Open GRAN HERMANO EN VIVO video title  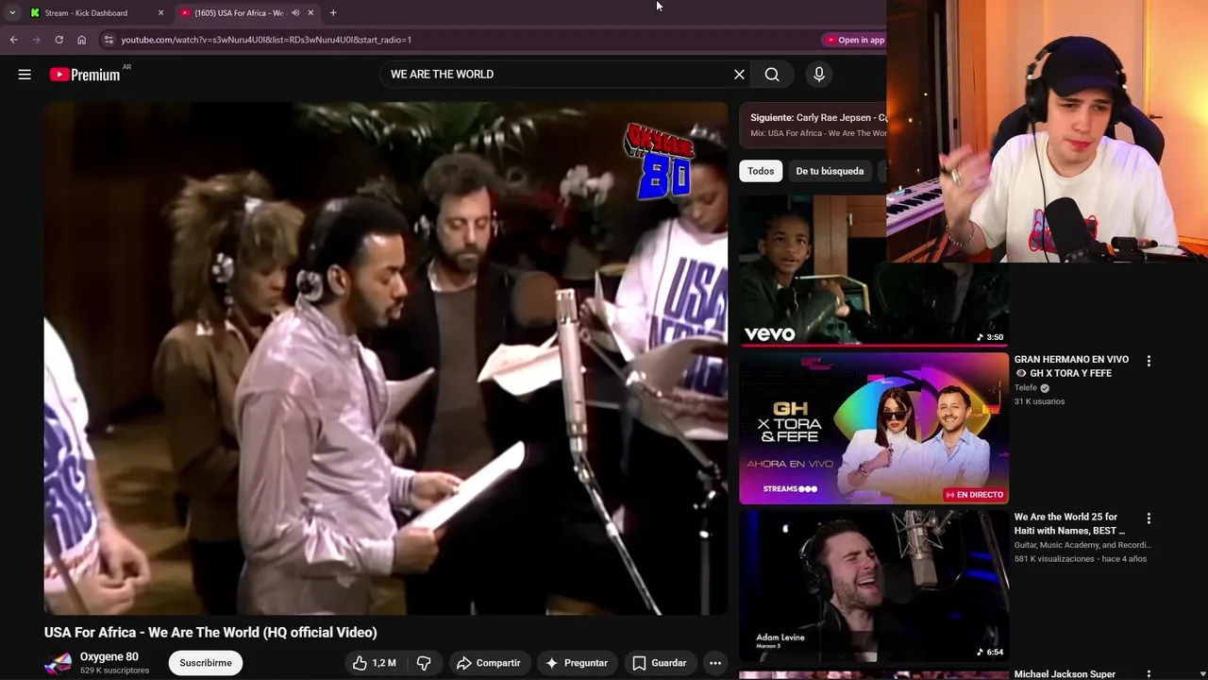coord(1071,366)
